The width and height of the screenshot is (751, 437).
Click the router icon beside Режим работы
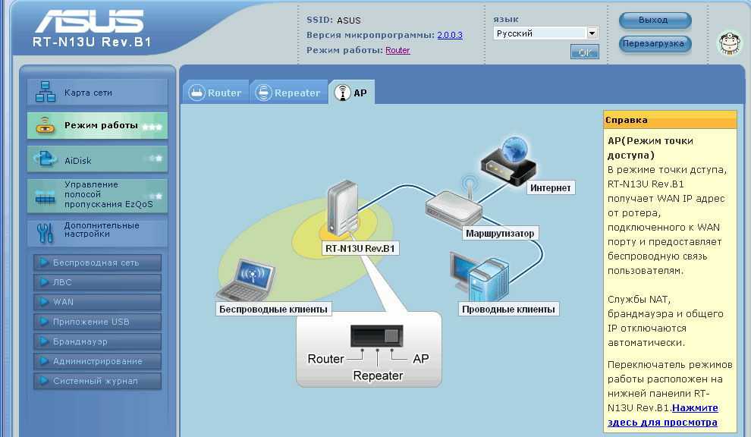[45, 125]
